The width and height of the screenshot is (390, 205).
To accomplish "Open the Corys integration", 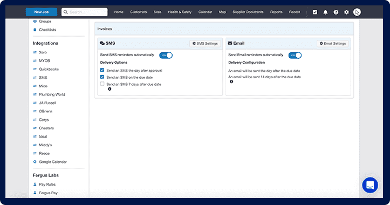I will pyautogui.click(x=44, y=120).
